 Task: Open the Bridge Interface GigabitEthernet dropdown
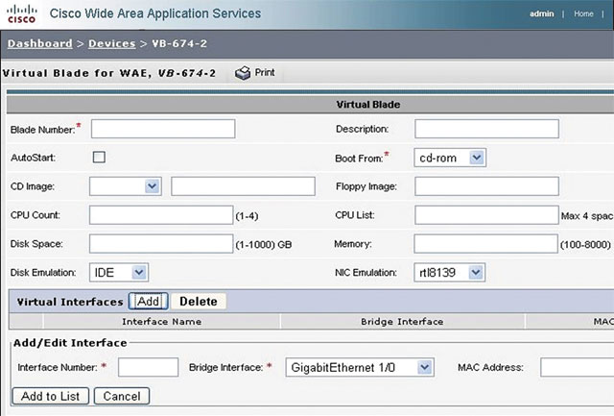[360, 367]
